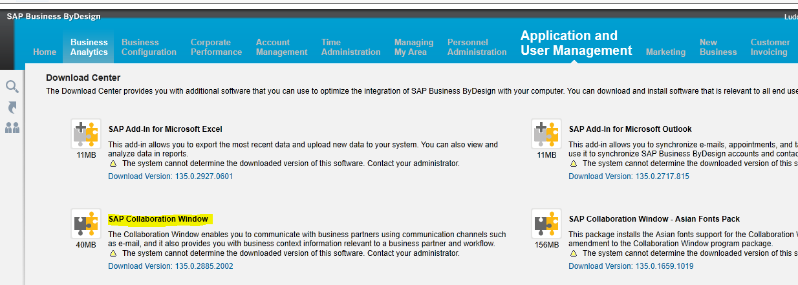
Task: Click 11MB size under Outlook add-in
Action: point(546,155)
